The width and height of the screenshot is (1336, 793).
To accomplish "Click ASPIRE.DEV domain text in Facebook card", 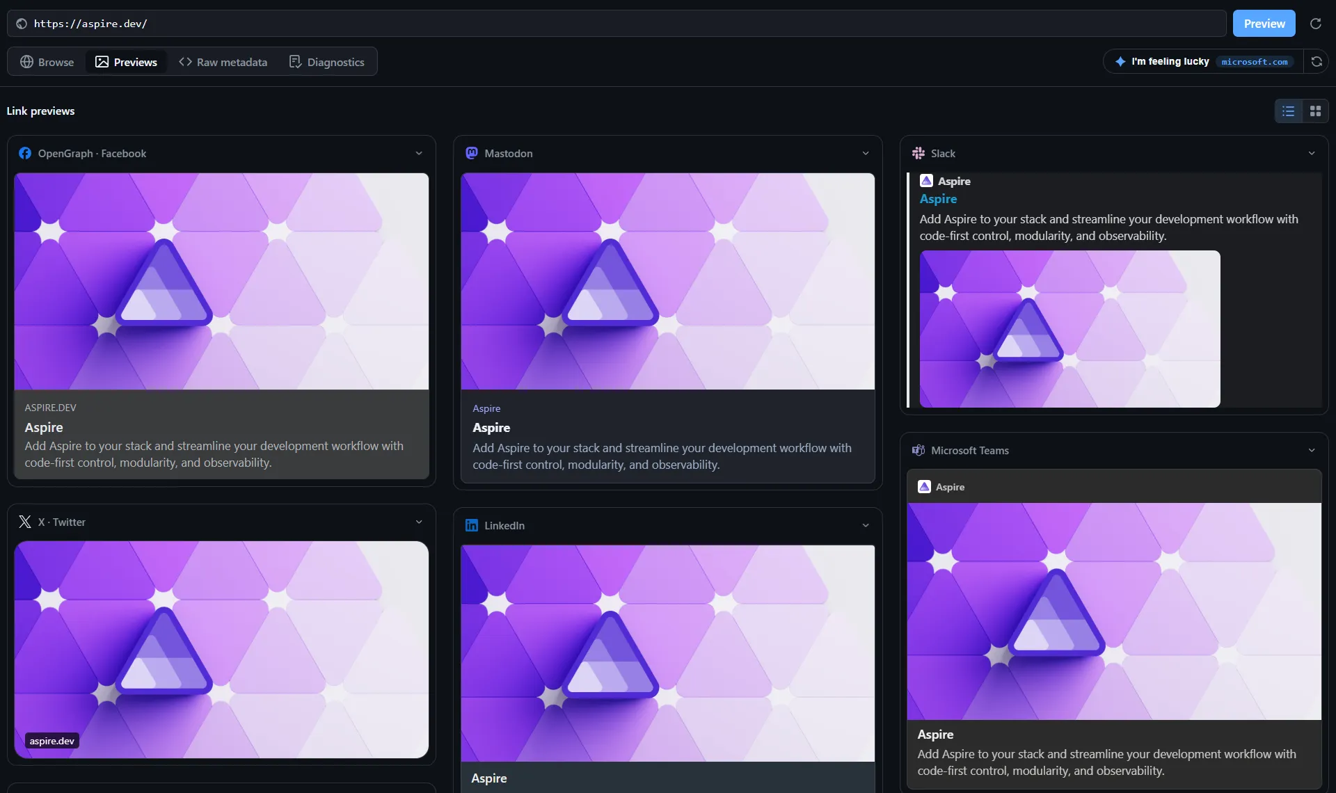I will click(x=50, y=408).
